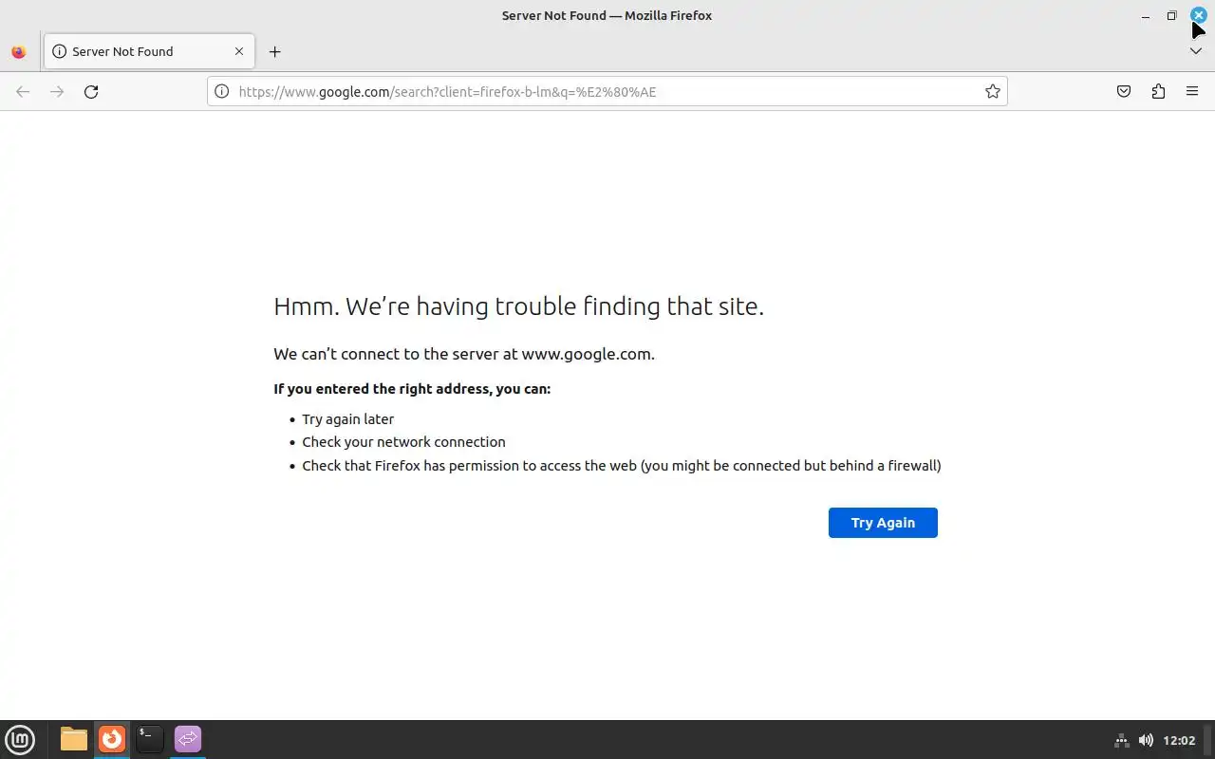Go back one page
The width and height of the screenshot is (1215, 759).
pyautogui.click(x=23, y=92)
